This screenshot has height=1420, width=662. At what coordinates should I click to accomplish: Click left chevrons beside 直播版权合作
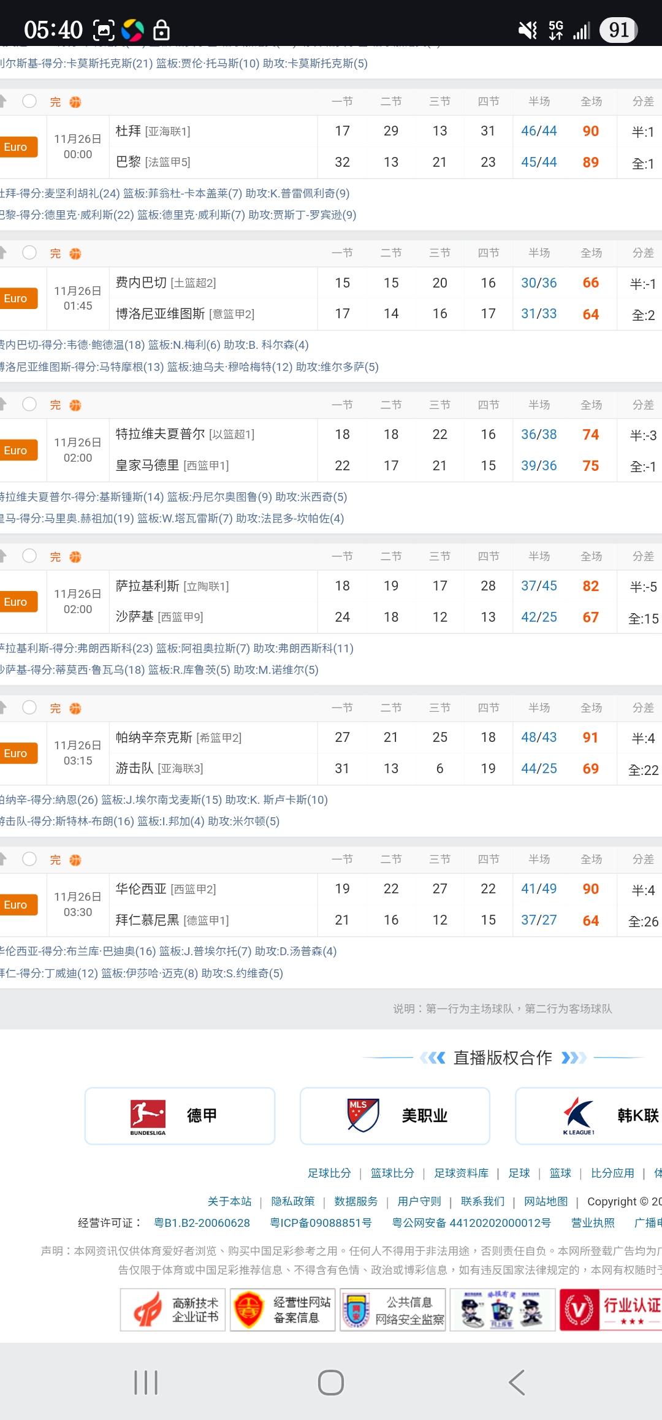point(433,1058)
